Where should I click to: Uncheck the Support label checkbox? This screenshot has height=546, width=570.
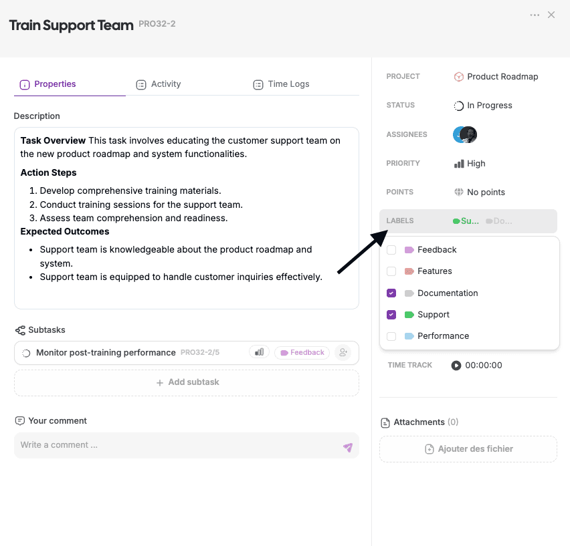391,314
